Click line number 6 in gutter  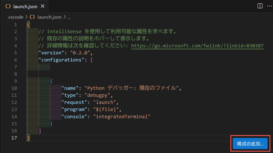tap(15, 60)
